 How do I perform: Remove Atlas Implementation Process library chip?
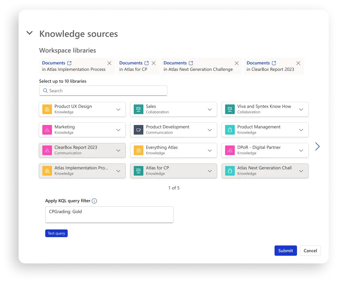click(109, 63)
